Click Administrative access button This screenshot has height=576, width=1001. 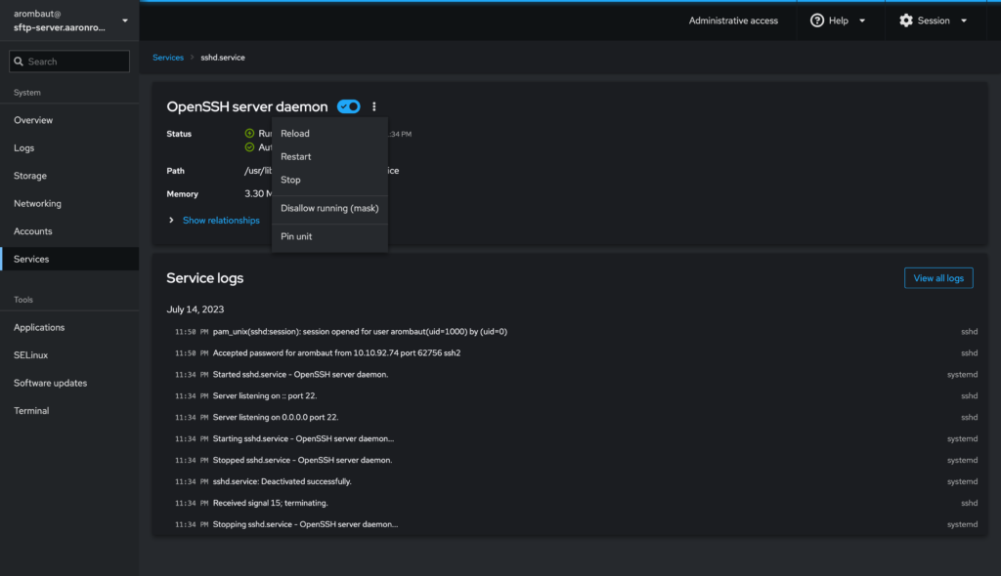733,21
